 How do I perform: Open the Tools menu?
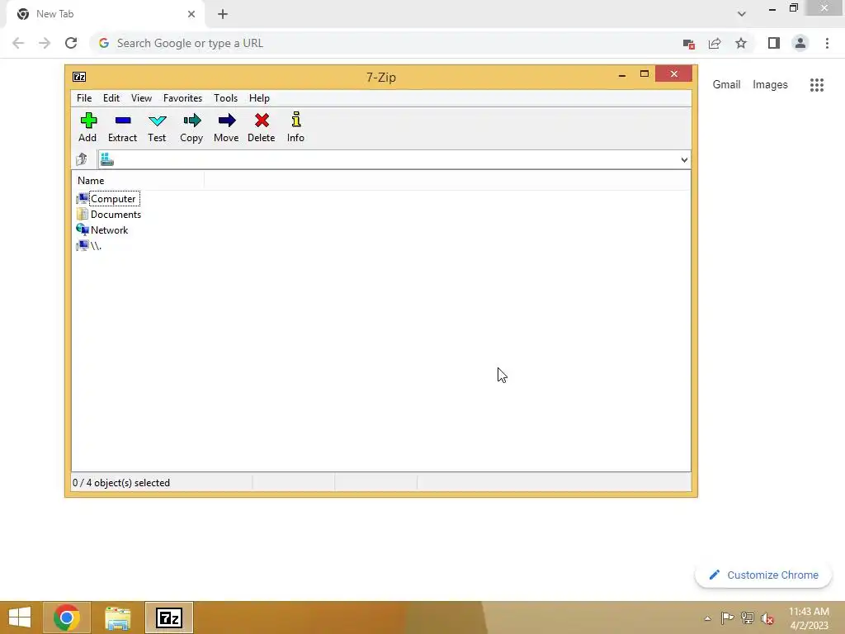pyautogui.click(x=225, y=98)
